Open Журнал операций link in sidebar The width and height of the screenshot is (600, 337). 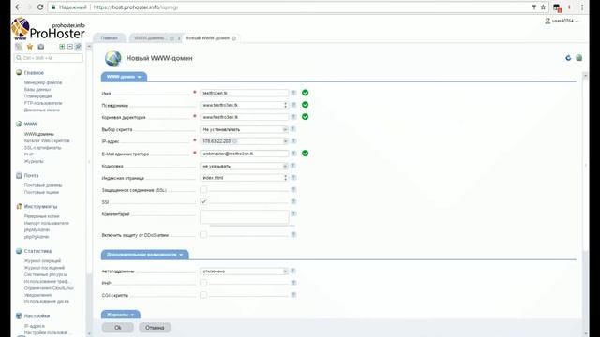point(42,261)
